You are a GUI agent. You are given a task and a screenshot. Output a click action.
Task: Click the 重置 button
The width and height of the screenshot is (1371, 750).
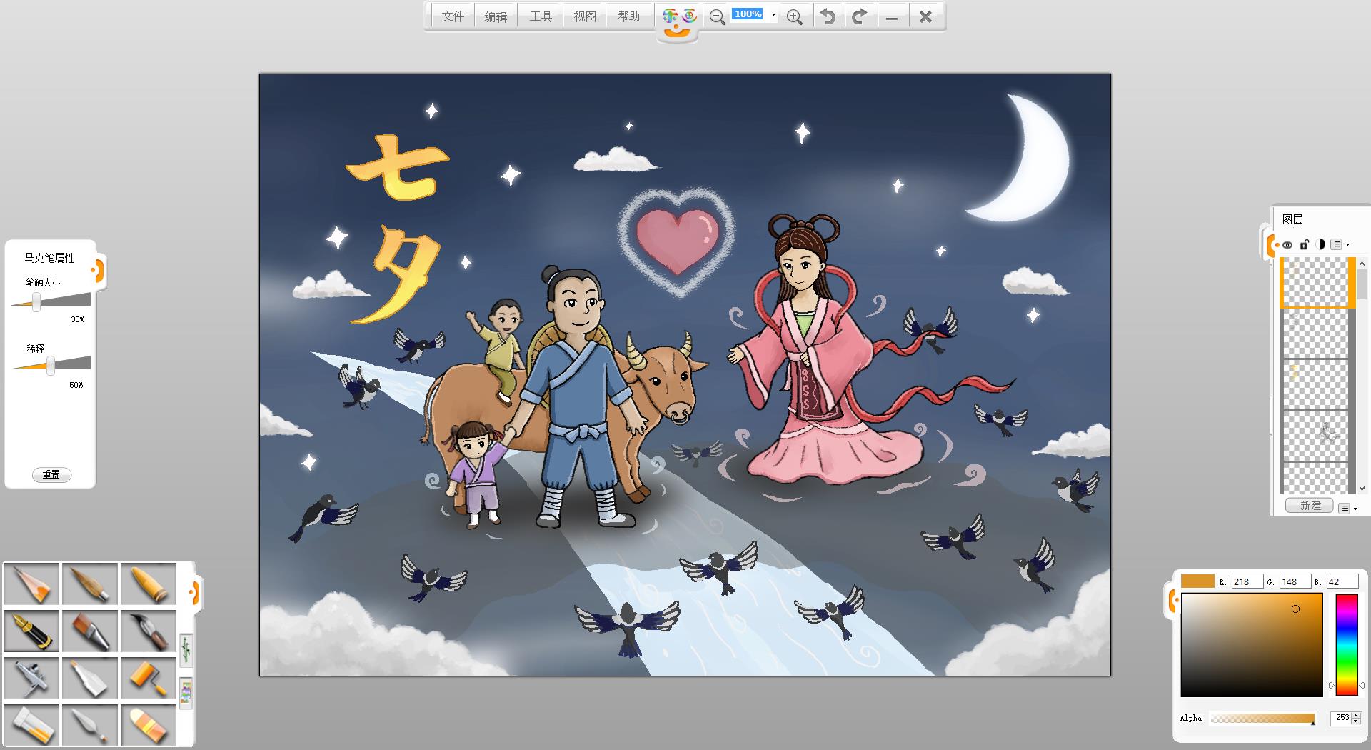pos(51,474)
